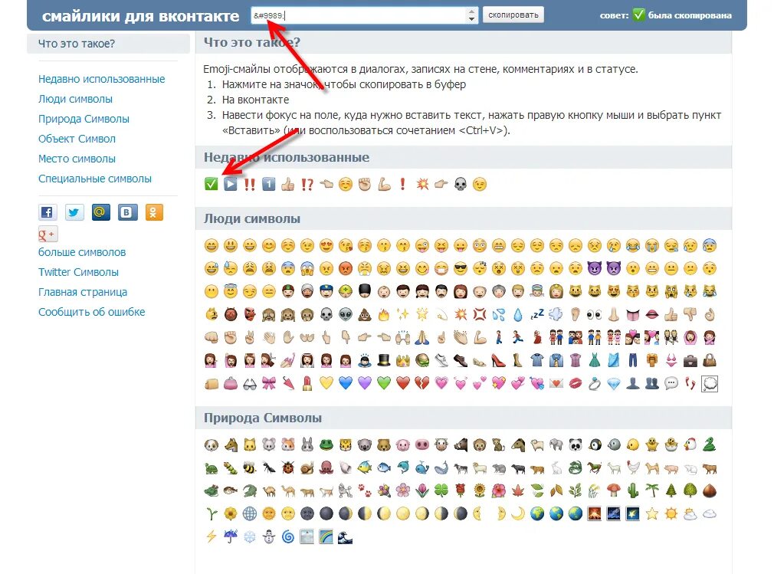Choose the number one keycap emoji
Screen dimensions: 774x574
click(x=268, y=184)
